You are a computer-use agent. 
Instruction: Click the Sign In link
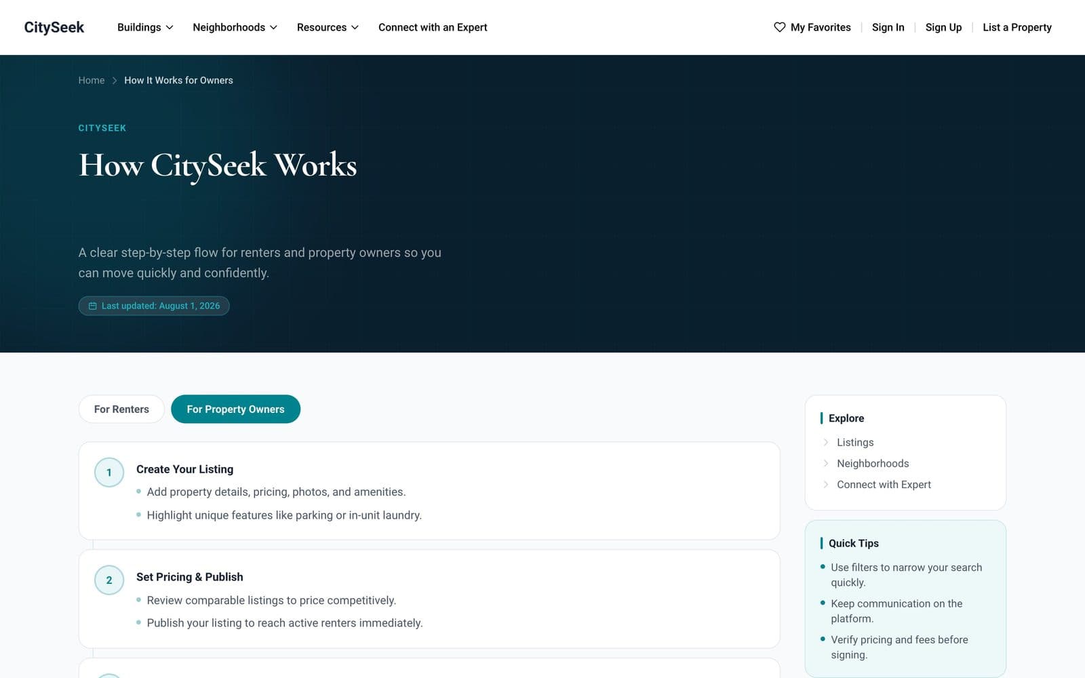click(888, 27)
